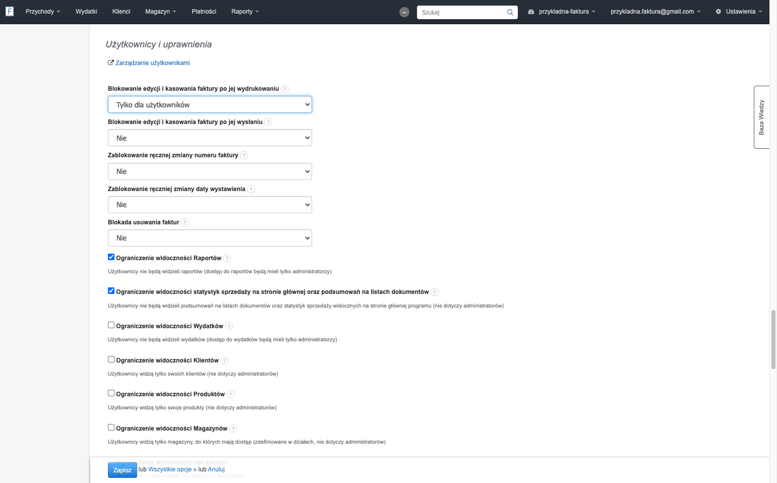Enable Ograniczenie widoczności Wydatków
This screenshot has width=777, height=483.
click(111, 325)
